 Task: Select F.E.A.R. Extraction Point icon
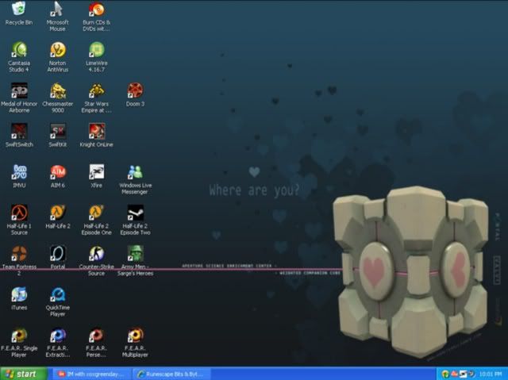(x=57, y=336)
